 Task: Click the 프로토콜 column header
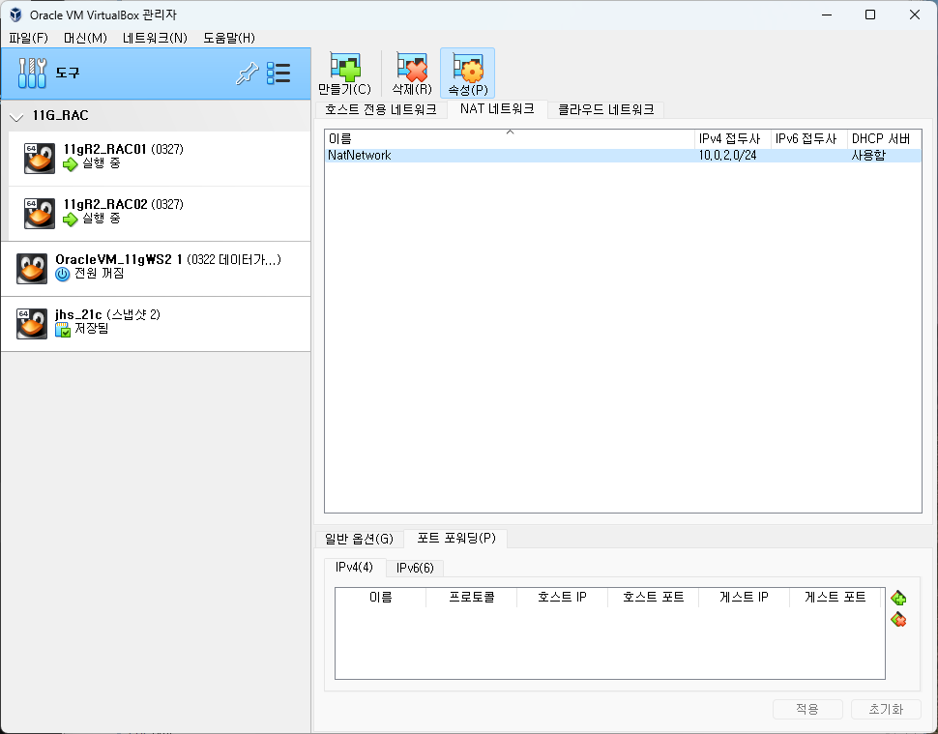pyautogui.click(x=471, y=597)
